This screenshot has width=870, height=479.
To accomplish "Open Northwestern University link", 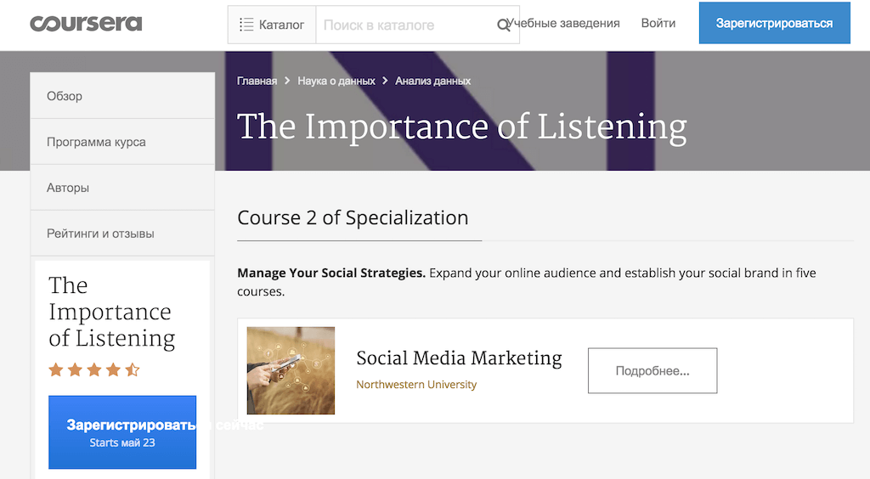I will click(x=416, y=385).
